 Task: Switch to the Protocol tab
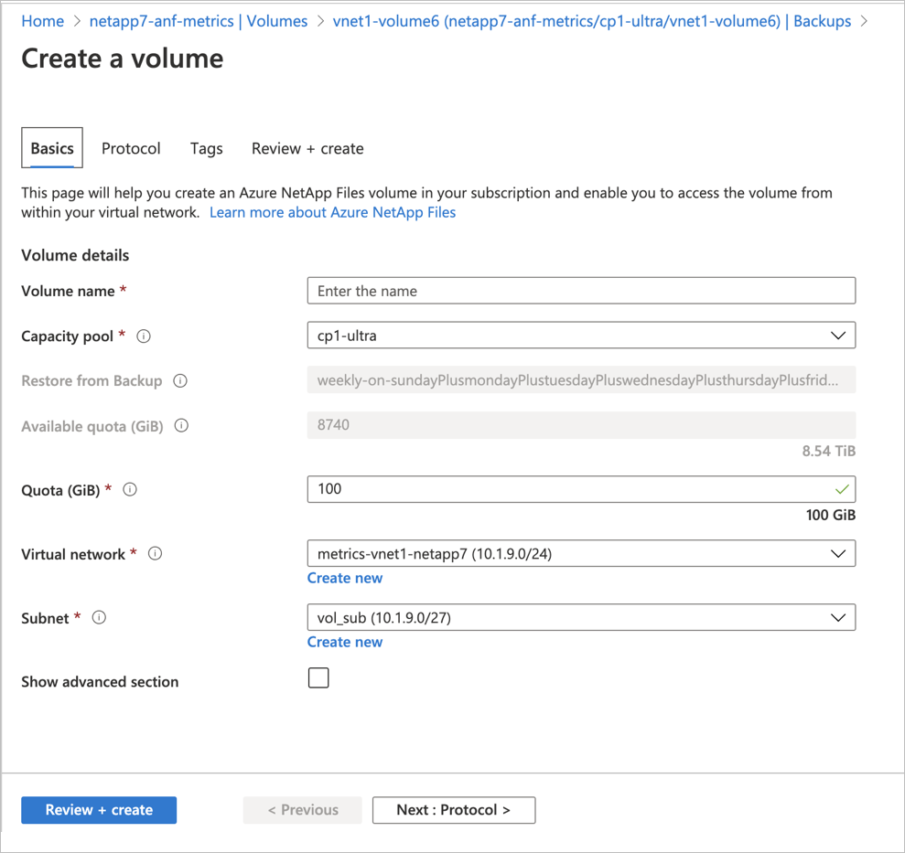pyautogui.click(x=131, y=148)
